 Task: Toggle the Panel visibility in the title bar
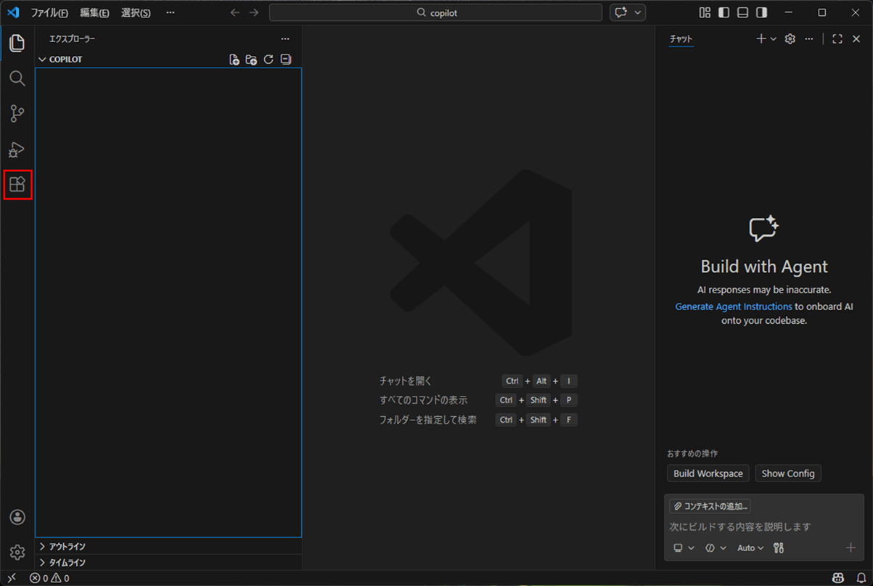742,12
